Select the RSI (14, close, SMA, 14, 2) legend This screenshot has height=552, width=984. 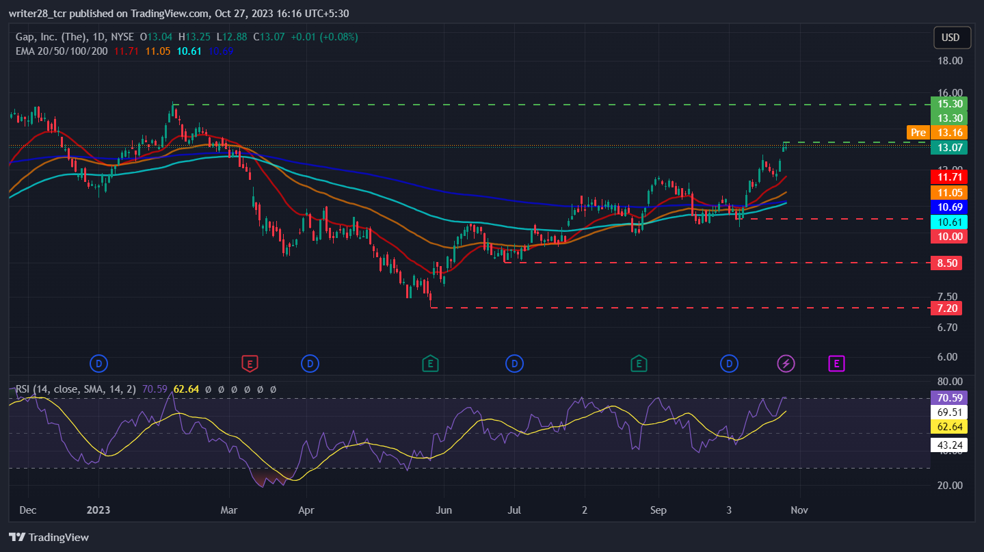(76, 389)
